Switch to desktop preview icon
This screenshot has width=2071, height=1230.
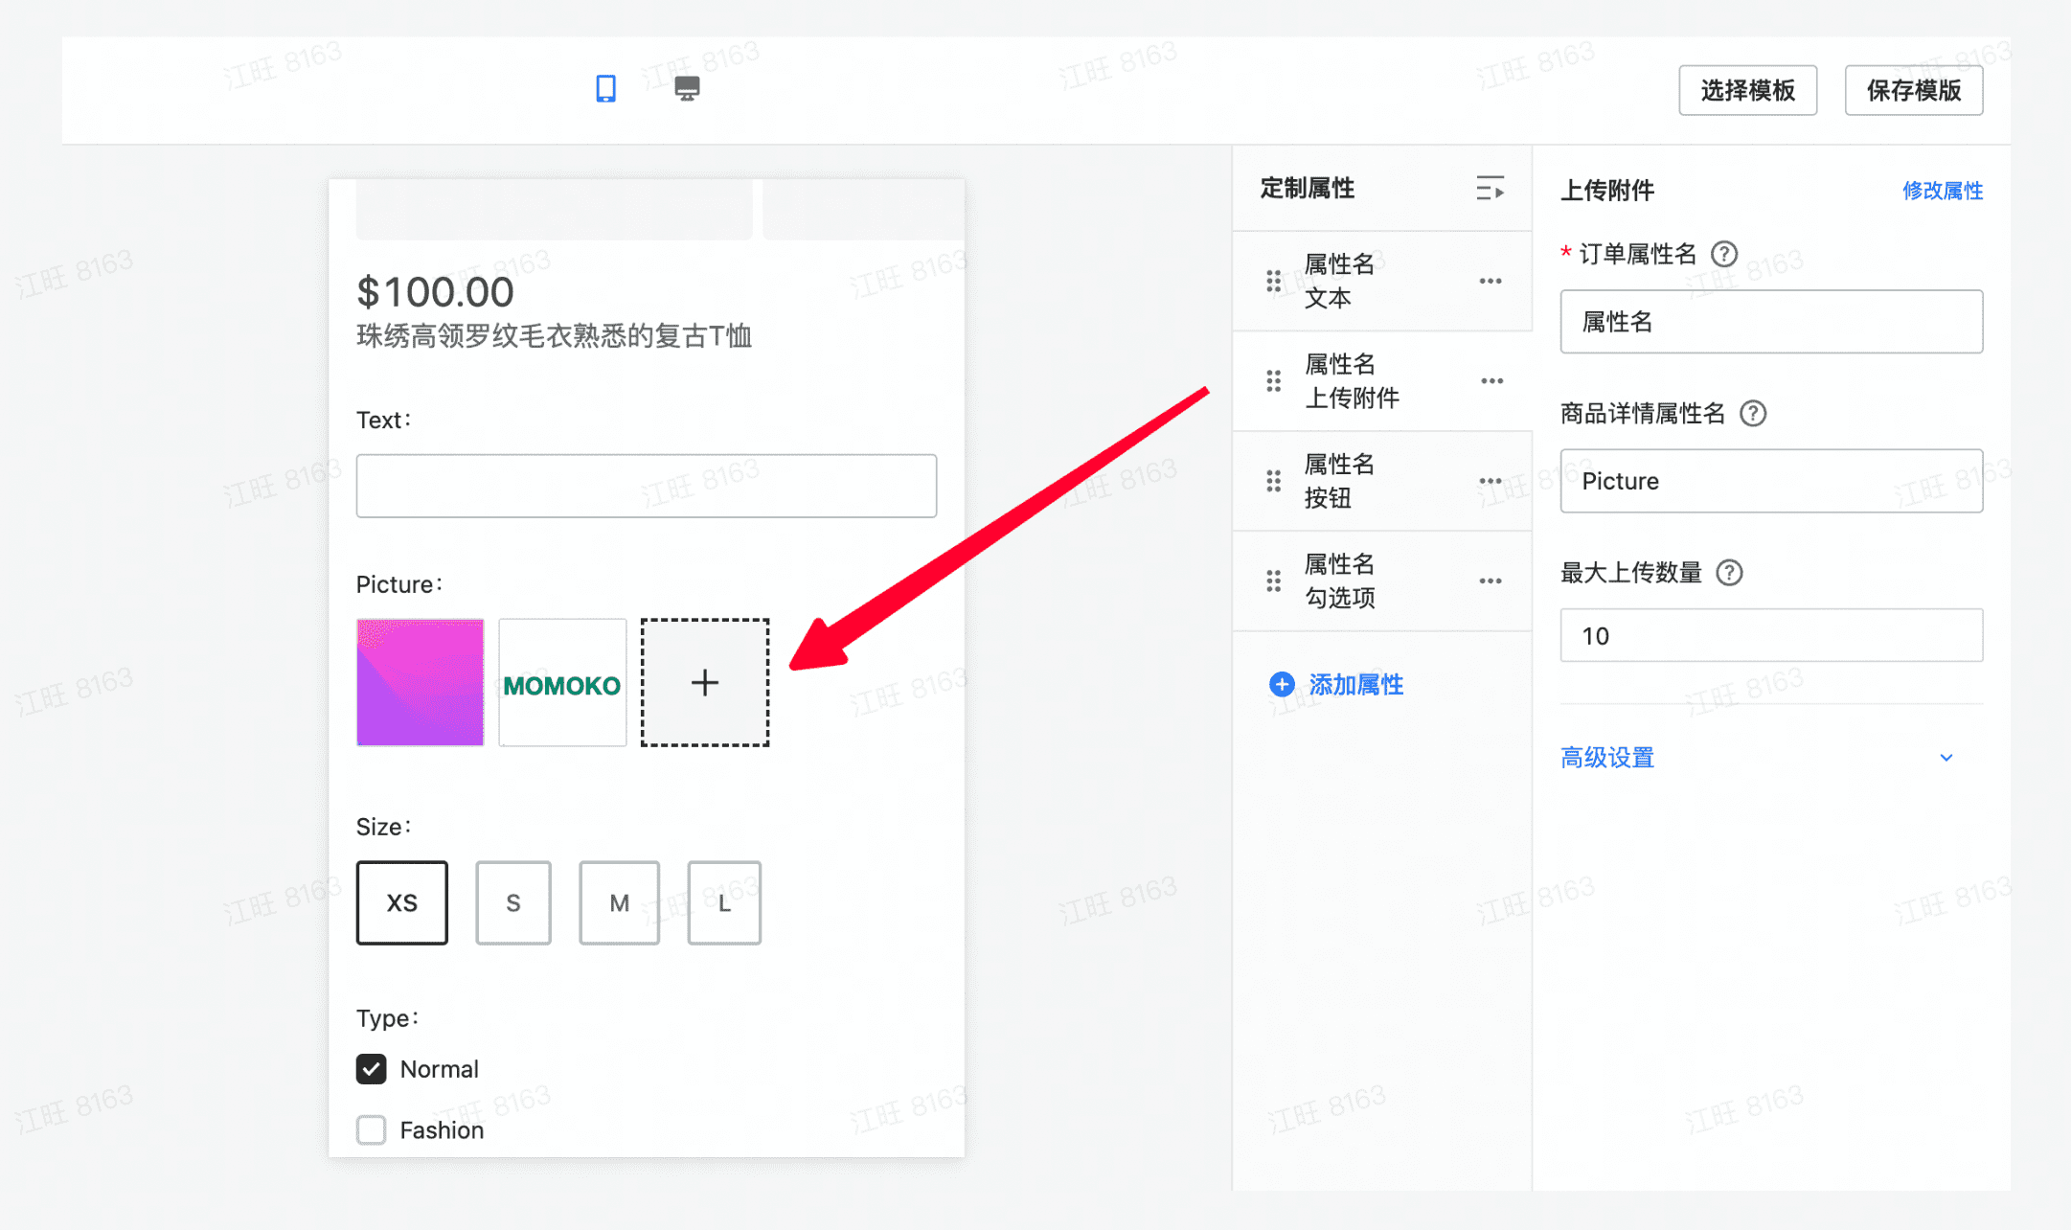click(x=687, y=89)
